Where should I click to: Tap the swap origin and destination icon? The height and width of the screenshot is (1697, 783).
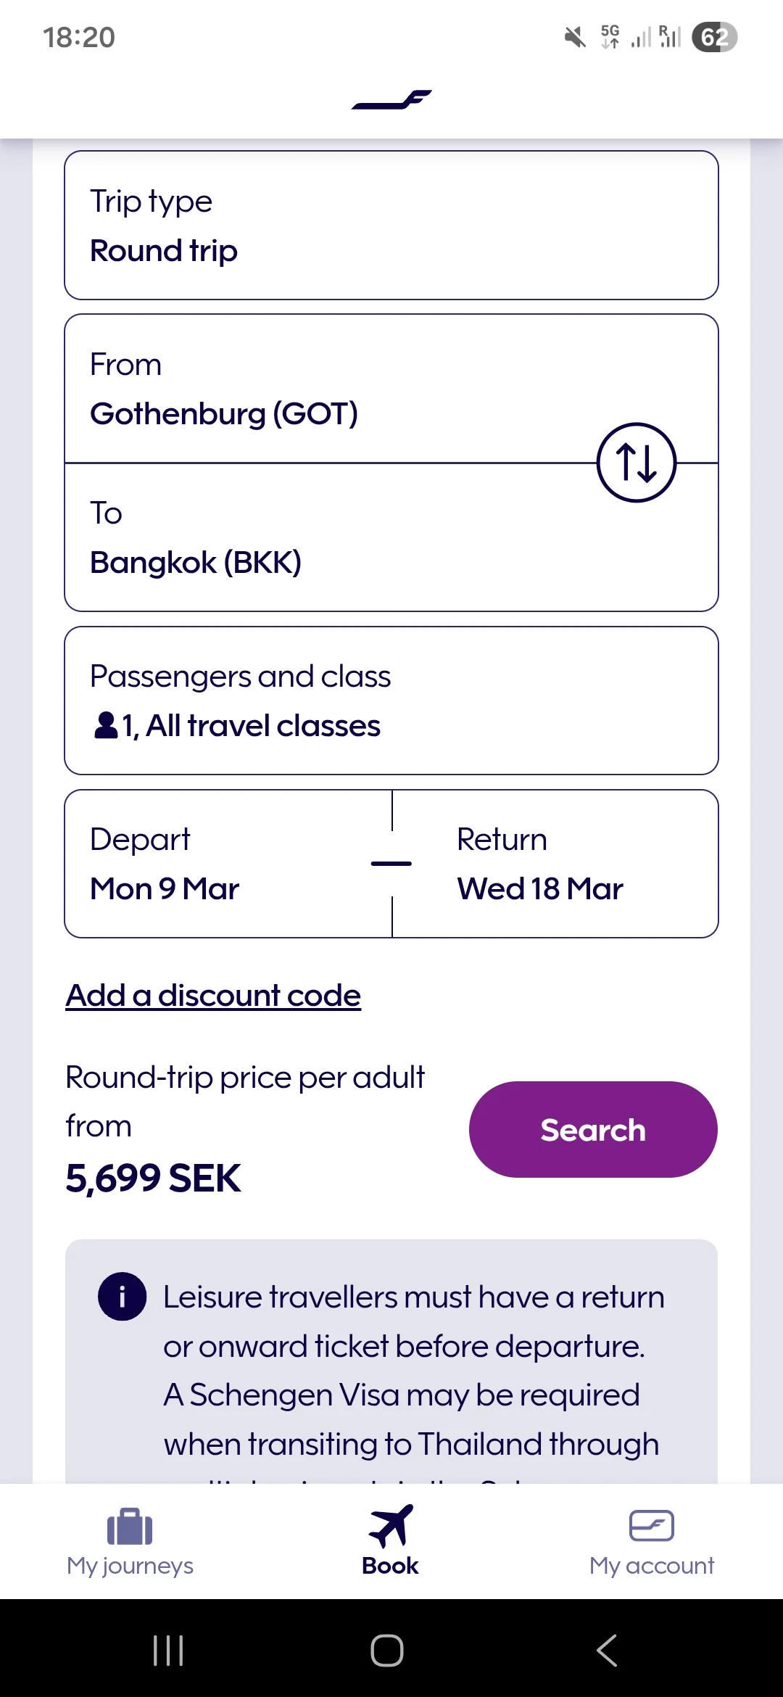(636, 462)
